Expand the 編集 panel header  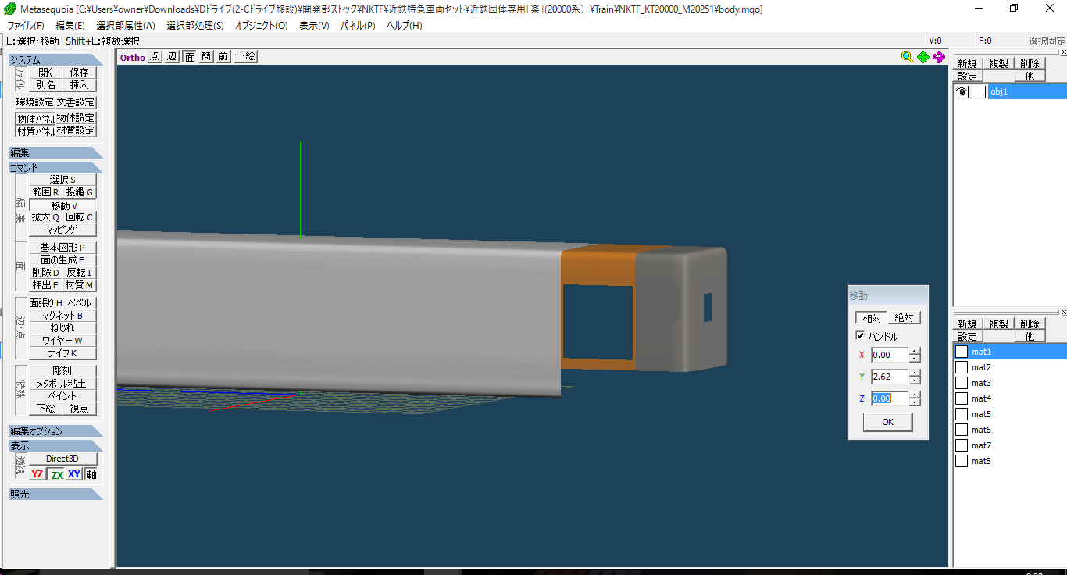pos(55,152)
